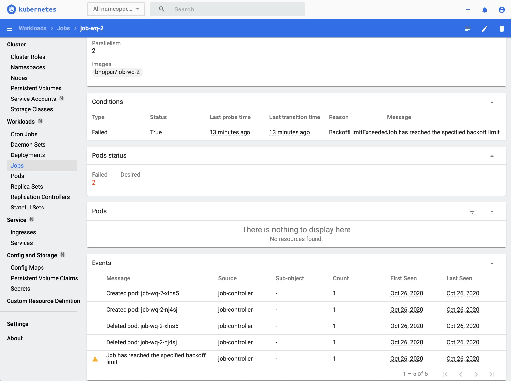Open the First Seen Oct 26, 2020 link

[x=406, y=293]
